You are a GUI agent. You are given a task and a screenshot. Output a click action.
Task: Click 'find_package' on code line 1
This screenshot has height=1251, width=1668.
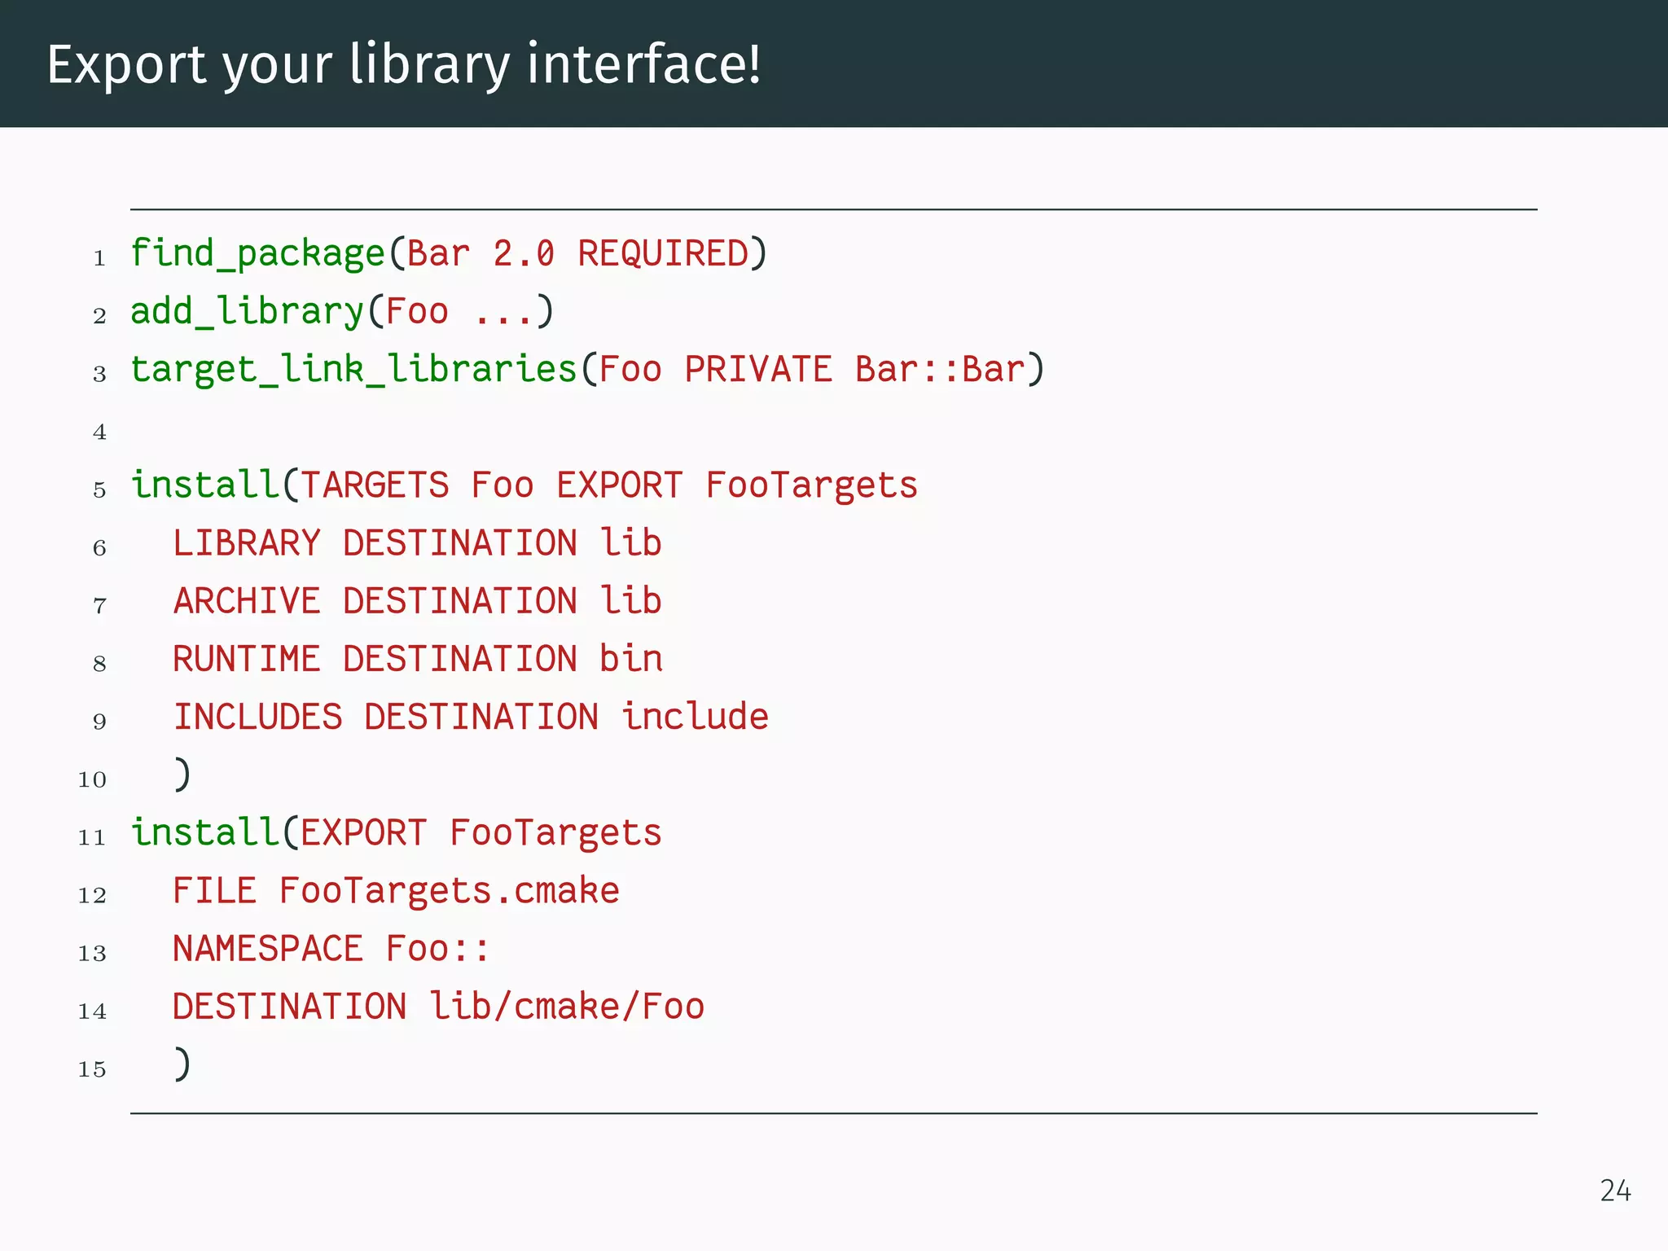click(258, 254)
